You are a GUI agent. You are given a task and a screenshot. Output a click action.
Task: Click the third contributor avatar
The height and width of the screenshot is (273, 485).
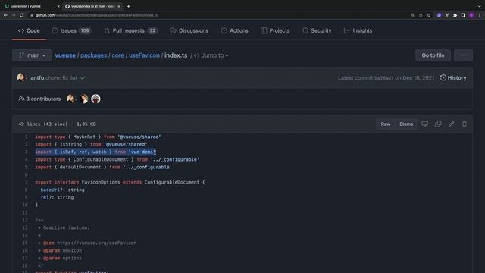pyautogui.click(x=95, y=99)
